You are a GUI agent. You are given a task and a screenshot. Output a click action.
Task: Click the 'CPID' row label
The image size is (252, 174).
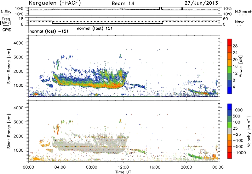tap(7, 30)
